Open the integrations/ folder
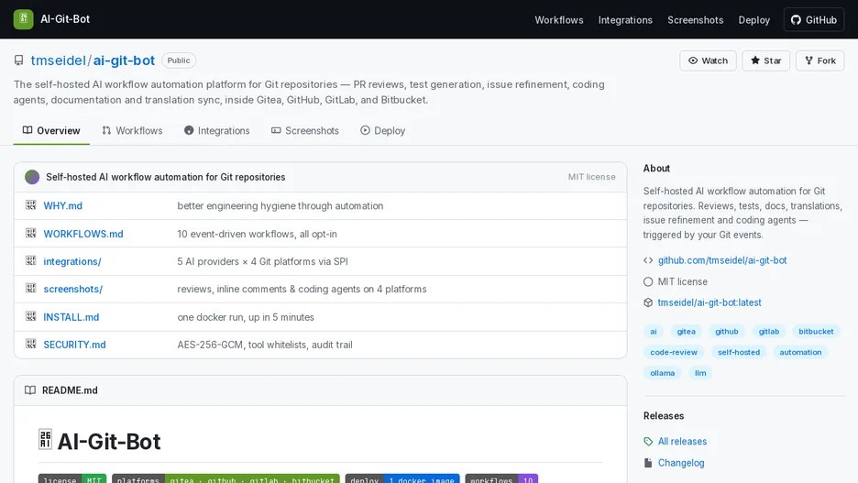858x483 pixels. click(72, 261)
